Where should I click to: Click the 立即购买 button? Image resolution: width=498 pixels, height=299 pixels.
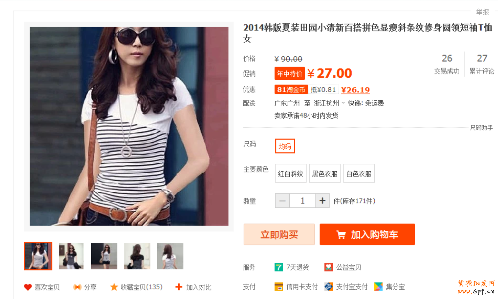(x=279, y=234)
